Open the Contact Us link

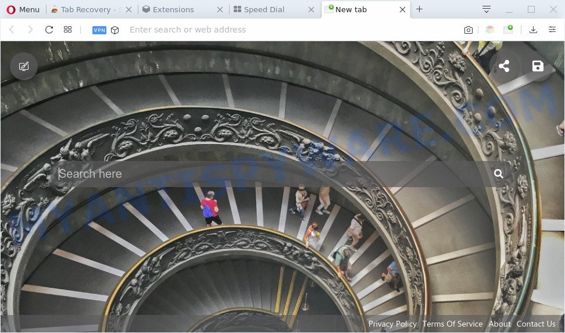pyautogui.click(x=536, y=324)
